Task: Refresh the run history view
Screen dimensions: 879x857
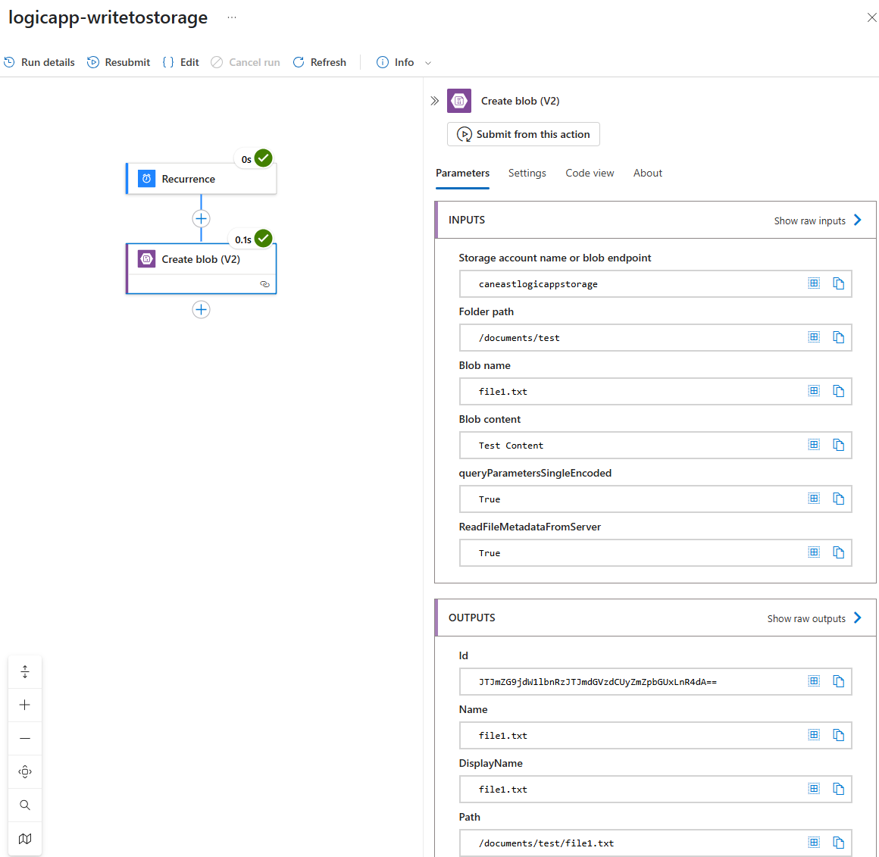Action: [x=319, y=62]
